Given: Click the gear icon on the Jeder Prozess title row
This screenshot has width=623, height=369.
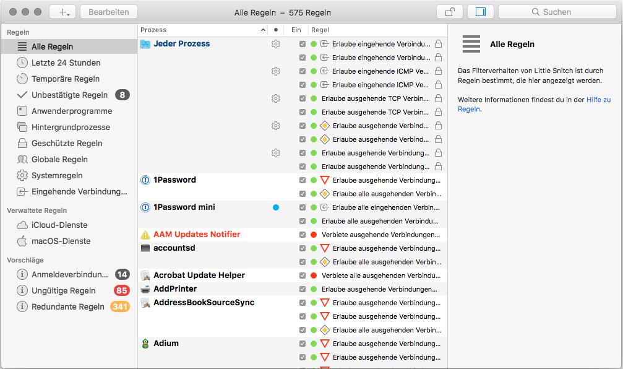Looking at the screenshot, I should (x=276, y=44).
